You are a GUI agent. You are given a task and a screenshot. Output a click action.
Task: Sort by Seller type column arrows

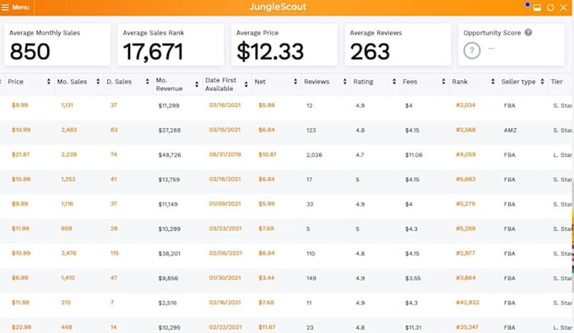(542, 82)
